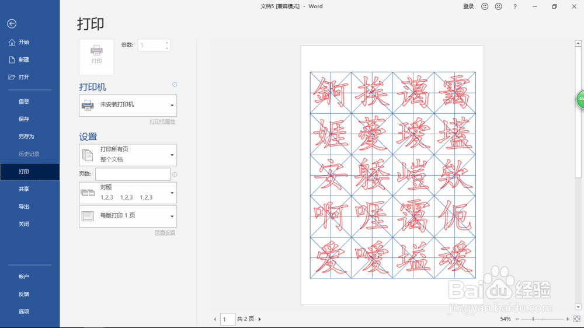
Task: Open 打印机属性 printer properties link
Action: tap(162, 122)
